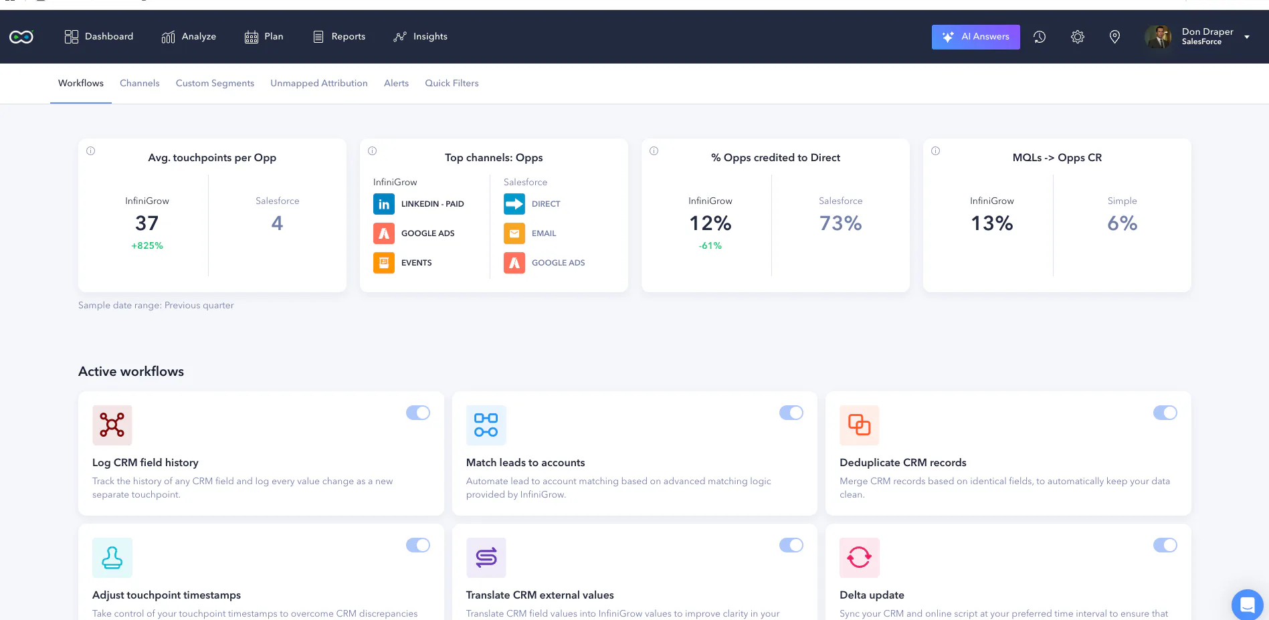This screenshot has width=1269, height=620.
Task: Click the Events channel icon
Action: (x=384, y=263)
